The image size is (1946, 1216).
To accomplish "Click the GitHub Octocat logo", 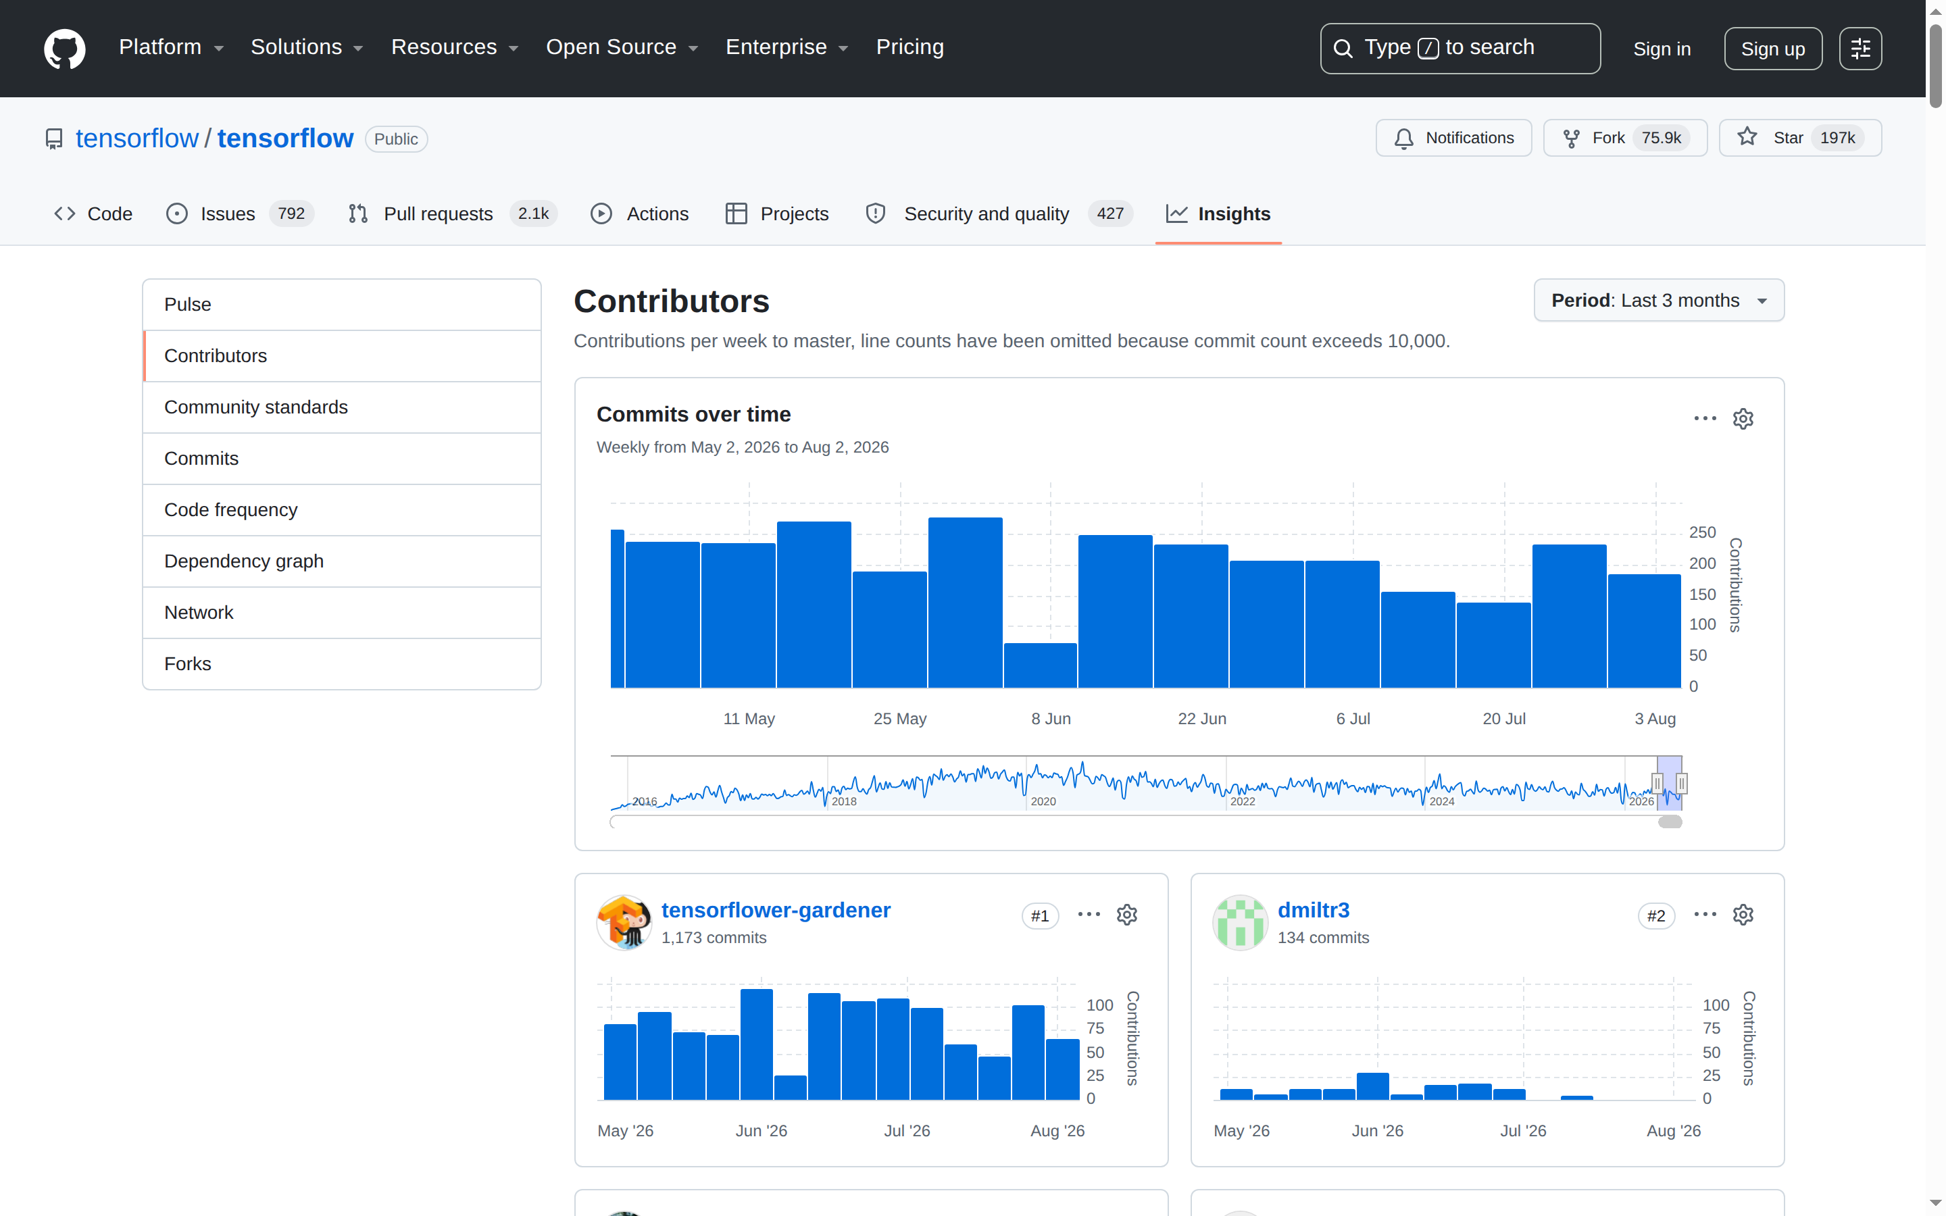I will [x=64, y=48].
